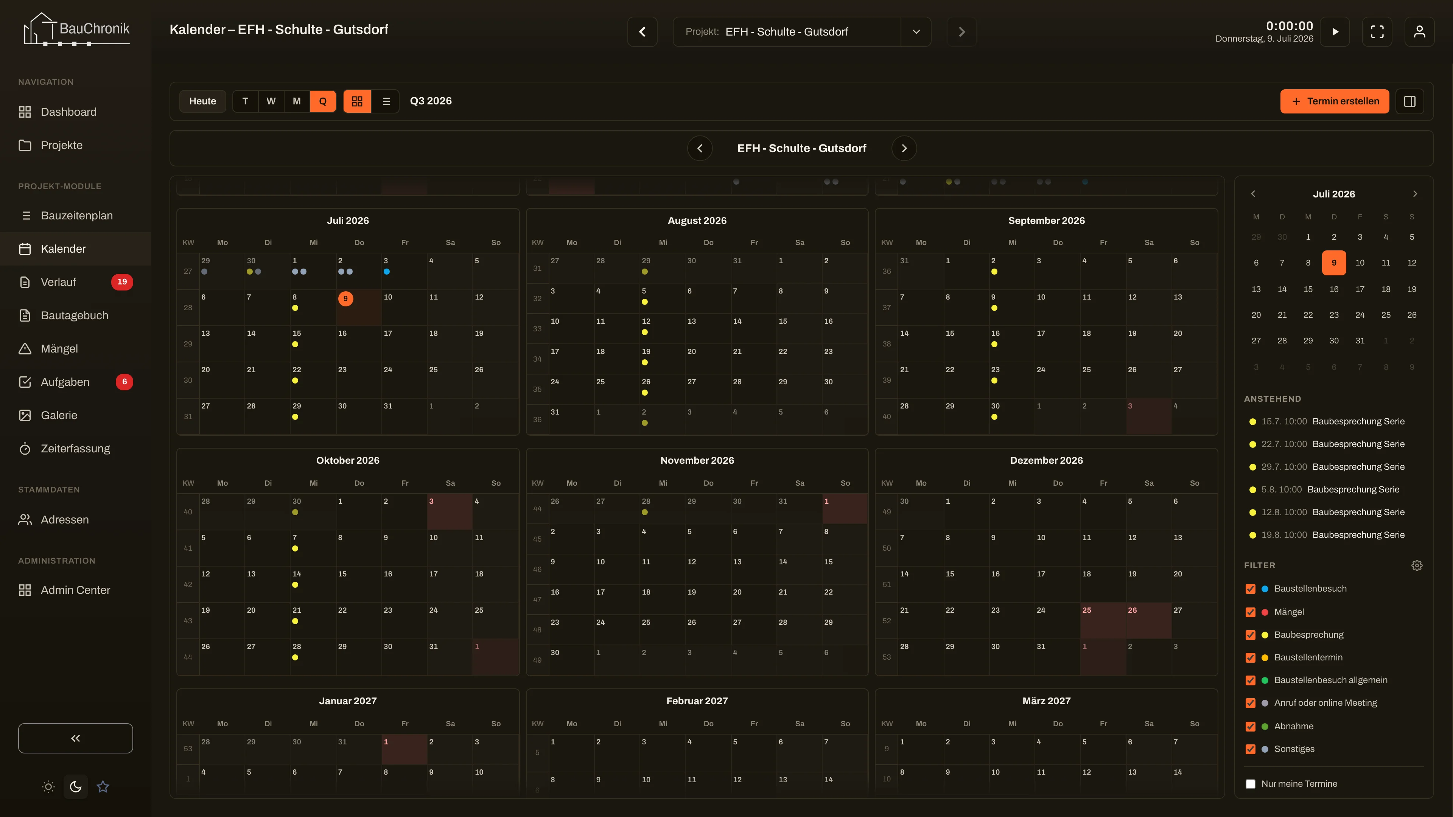Select the light theme sun icon
The image size is (1453, 817).
click(x=48, y=787)
